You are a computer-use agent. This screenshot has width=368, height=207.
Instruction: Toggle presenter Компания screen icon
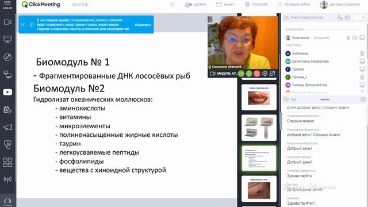pos(362,37)
